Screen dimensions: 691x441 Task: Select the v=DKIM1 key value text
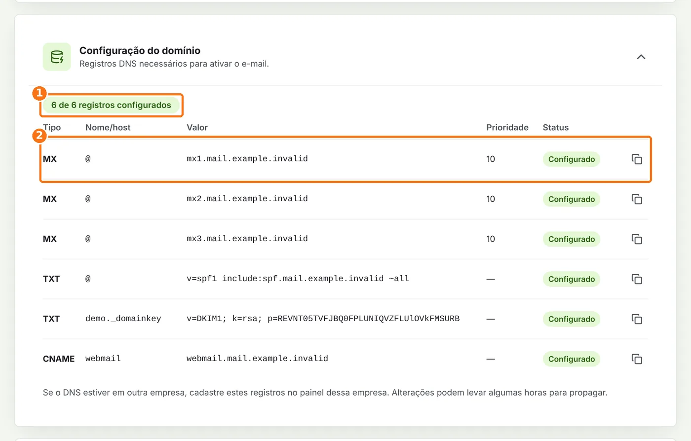(x=323, y=319)
